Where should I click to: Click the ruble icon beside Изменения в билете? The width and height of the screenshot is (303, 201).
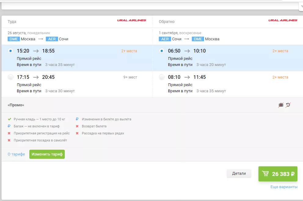point(77,119)
